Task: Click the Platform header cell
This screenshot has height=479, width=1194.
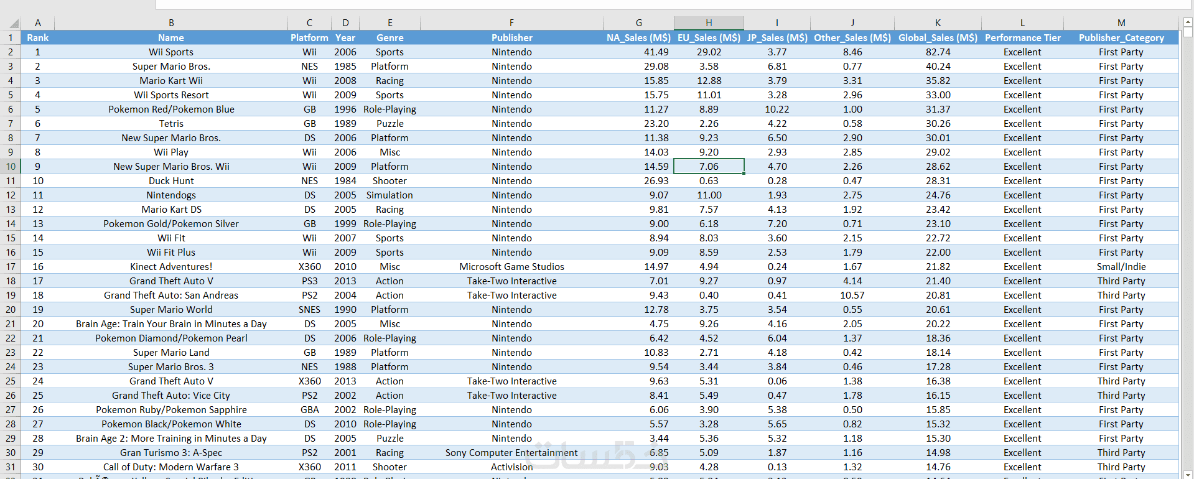Action: tap(309, 38)
